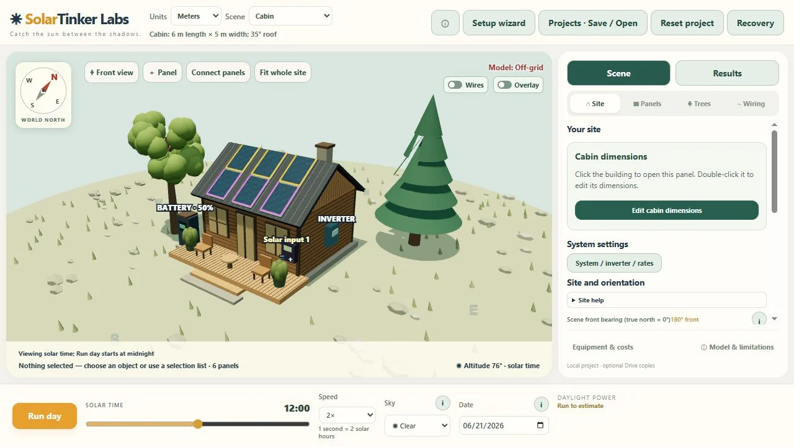Click the side panel vertical scrollbar
794x447 pixels.
point(774,170)
